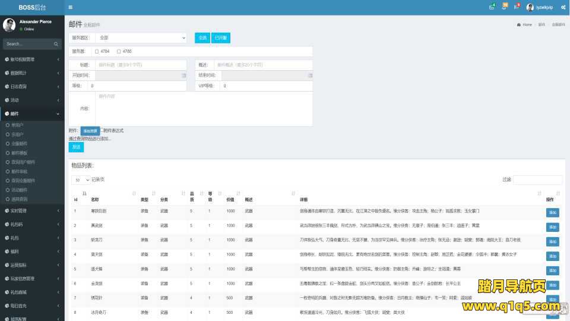Click the Home breadcrumb link
Viewport: 570px width, 321px height.
coord(527,25)
